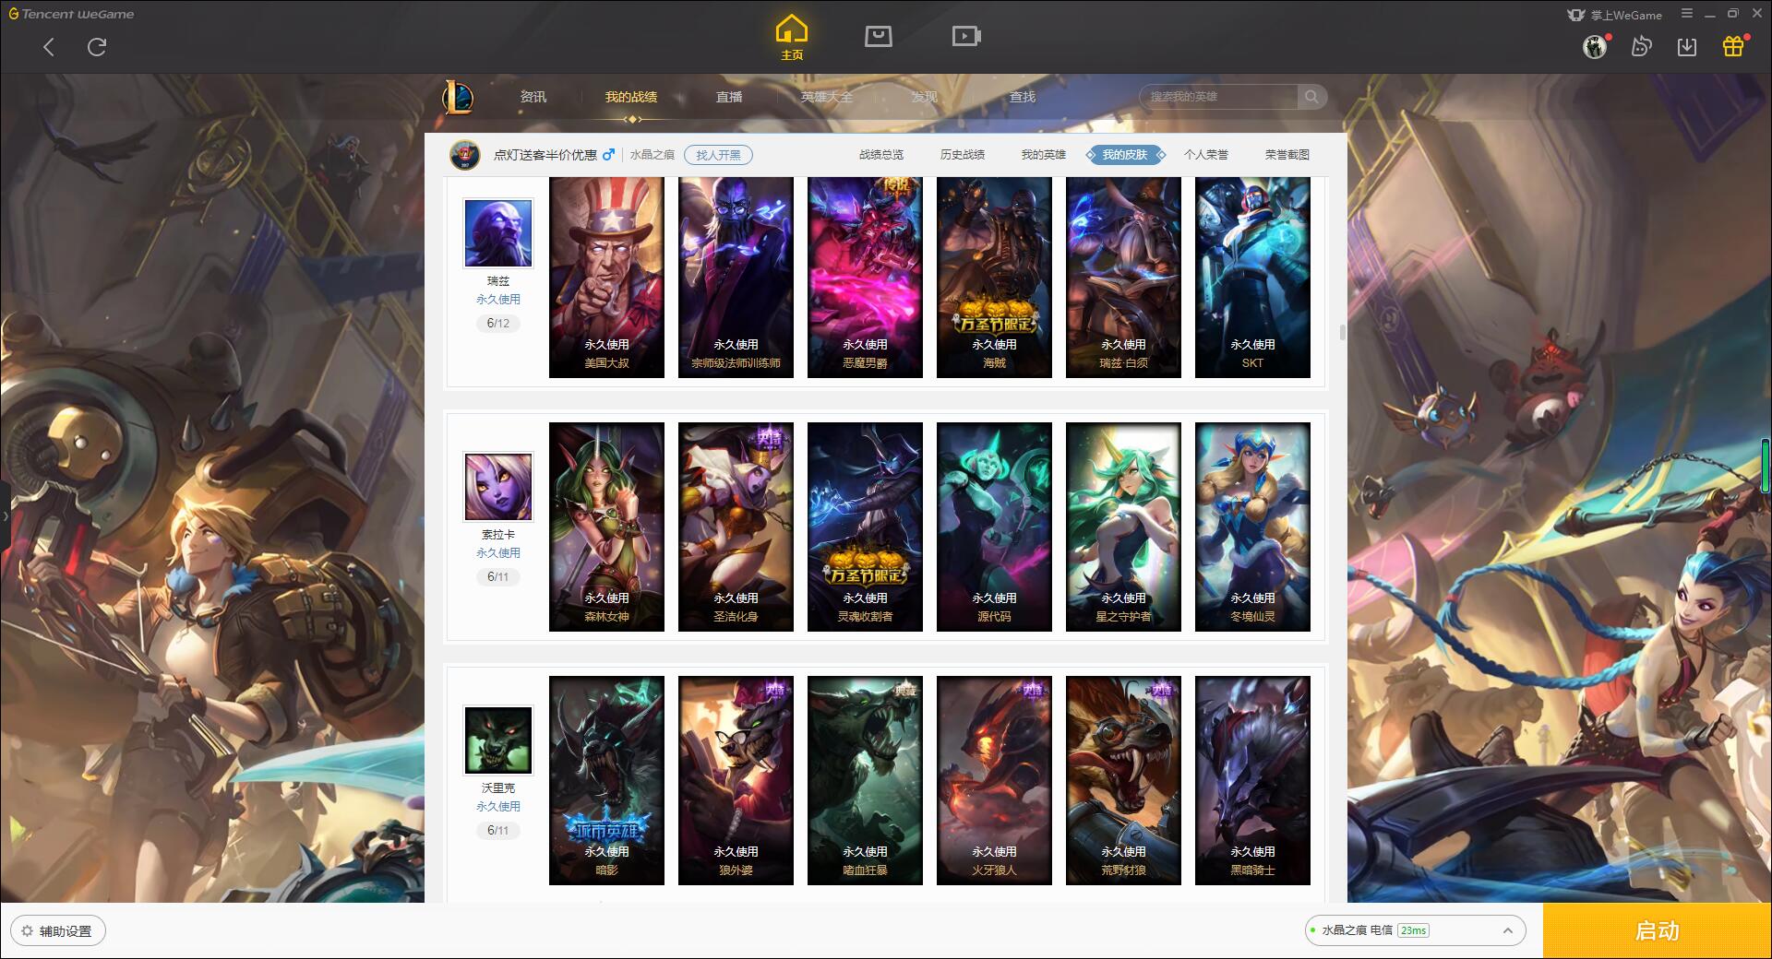The height and width of the screenshot is (959, 1772).
Task: Click the League of Legends logo
Action: pos(459,97)
